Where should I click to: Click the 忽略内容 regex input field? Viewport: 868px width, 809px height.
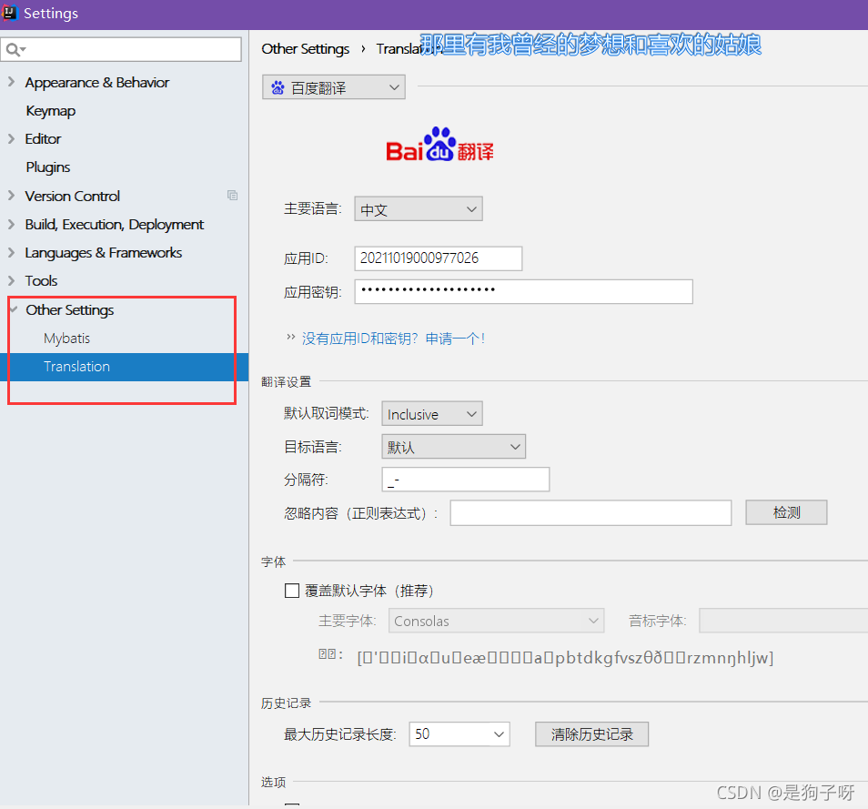pos(590,512)
